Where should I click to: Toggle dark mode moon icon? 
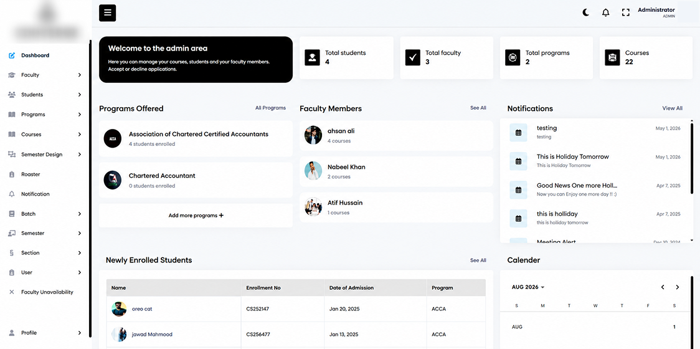point(585,12)
